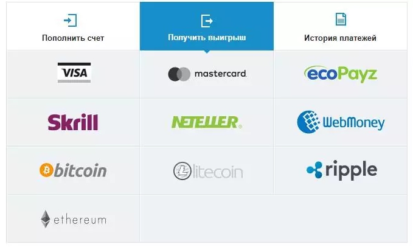Select the Visa payment logo
This screenshot has height=247, width=413.
(74, 72)
